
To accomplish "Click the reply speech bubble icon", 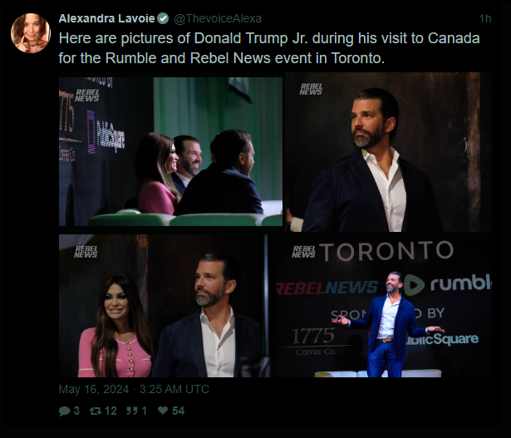I will tap(65, 411).
